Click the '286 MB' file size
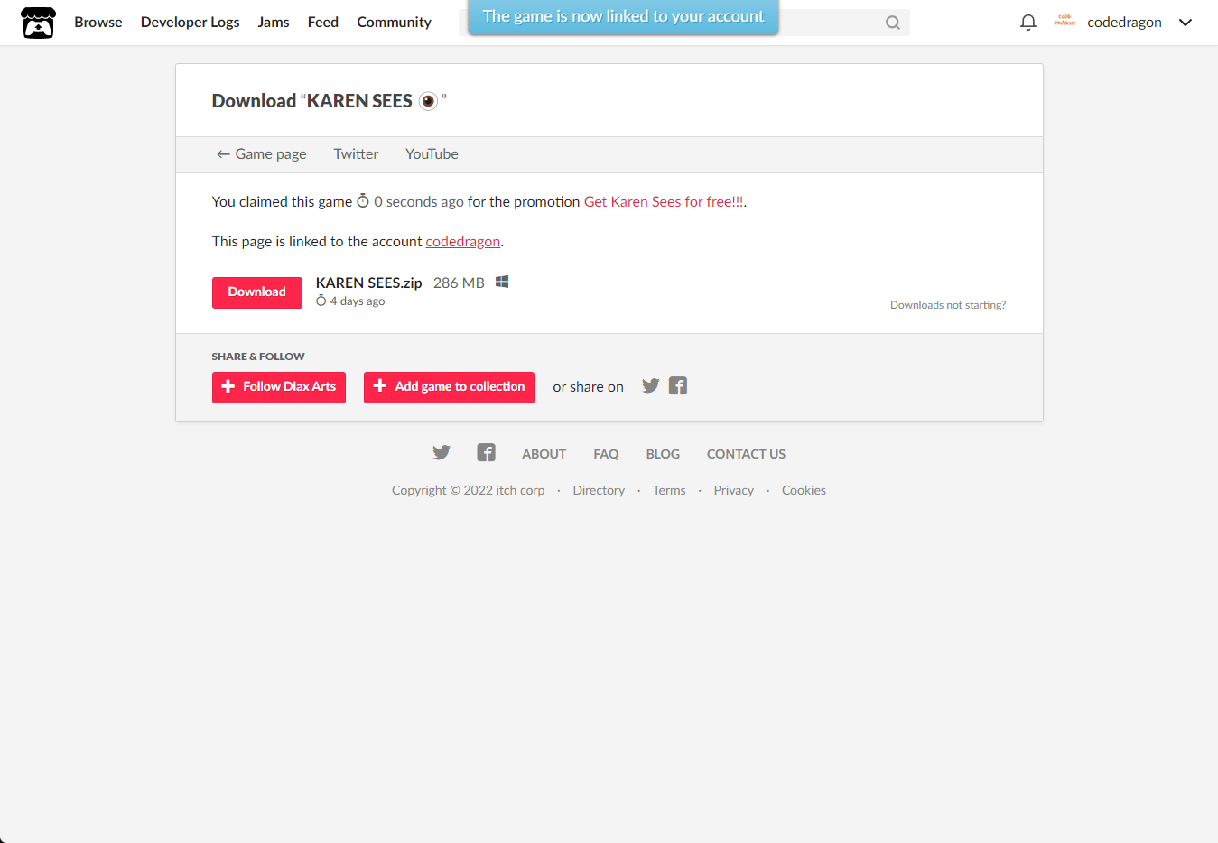 point(459,283)
